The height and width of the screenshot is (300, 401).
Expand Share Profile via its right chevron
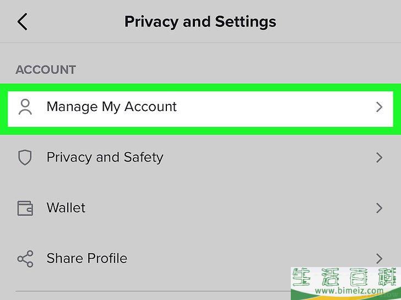click(380, 259)
